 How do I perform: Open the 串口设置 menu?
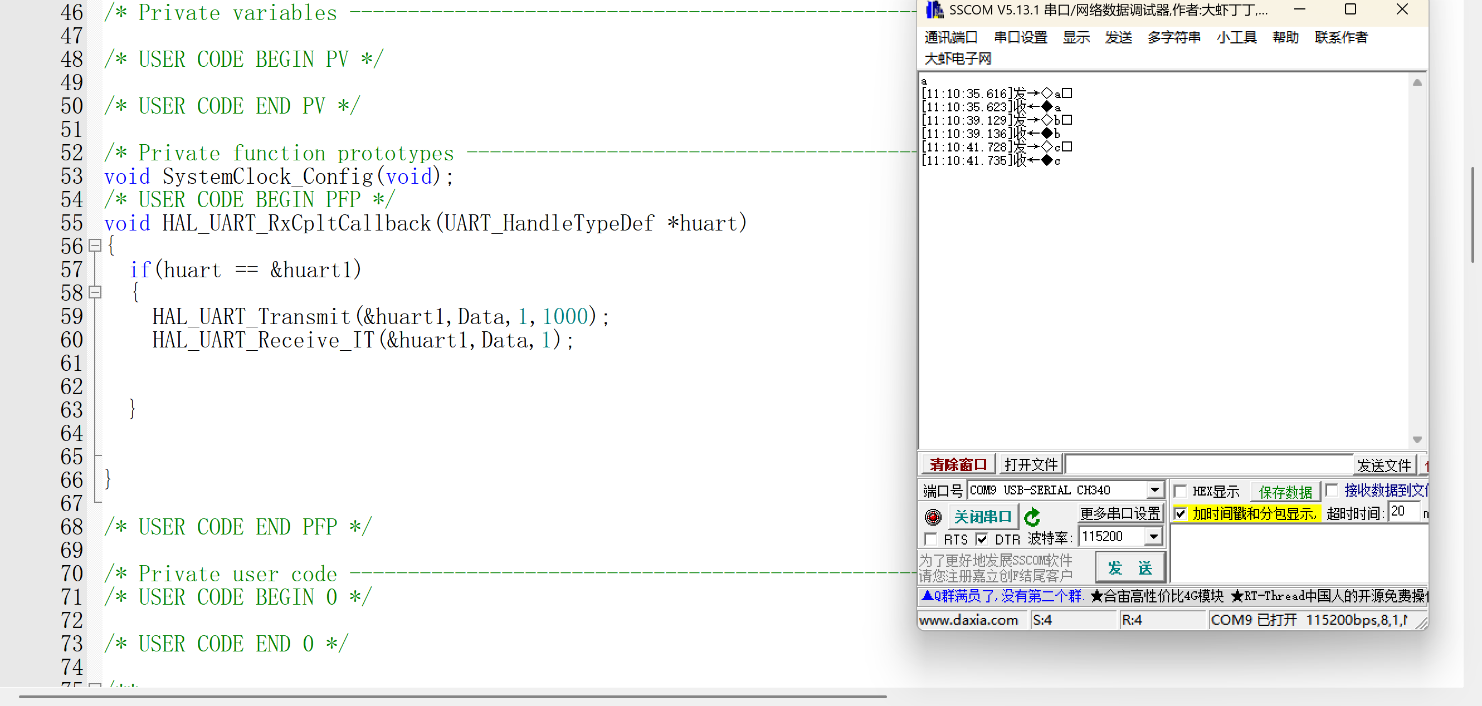pyautogui.click(x=1020, y=37)
